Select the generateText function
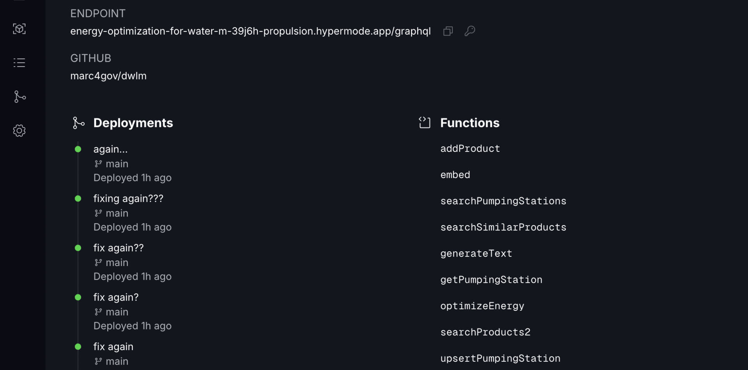This screenshot has width=748, height=370. tap(476, 254)
